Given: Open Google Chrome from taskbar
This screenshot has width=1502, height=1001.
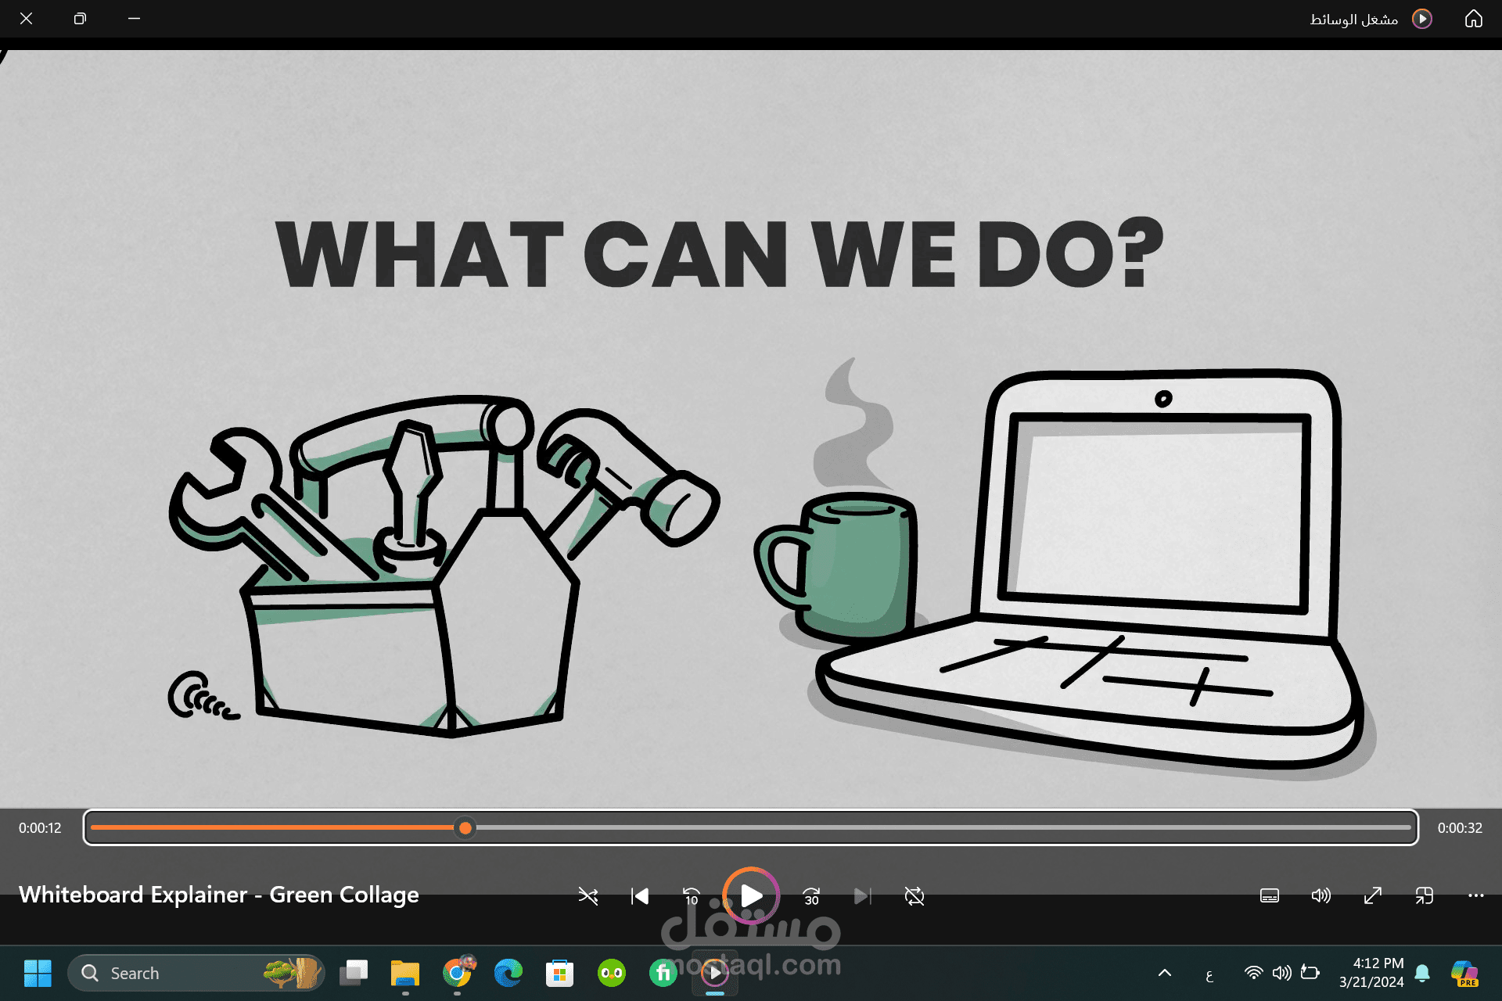Looking at the screenshot, I should tap(457, 973).
